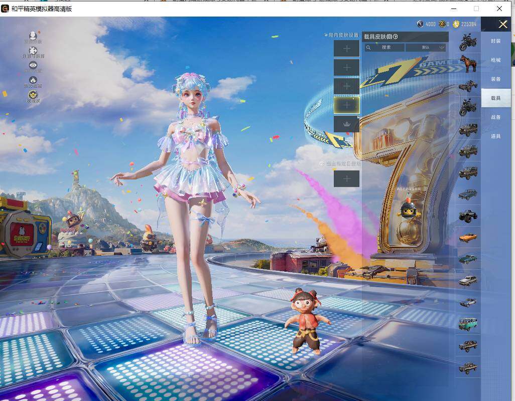The height and width of the screenshot is (401, 515).
Task: Minimize the 和平精英模拟器 window
Action: click(x=454, y=9)
